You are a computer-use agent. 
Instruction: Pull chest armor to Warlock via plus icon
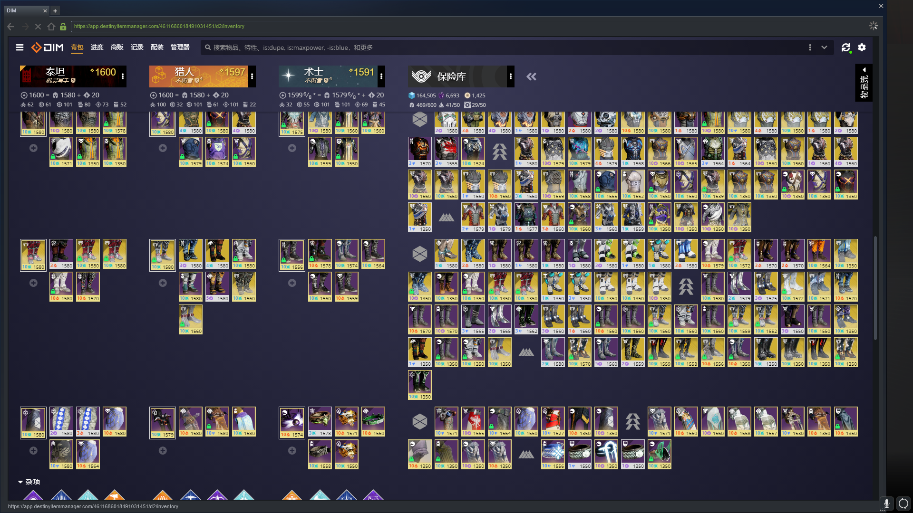[292, 148]
